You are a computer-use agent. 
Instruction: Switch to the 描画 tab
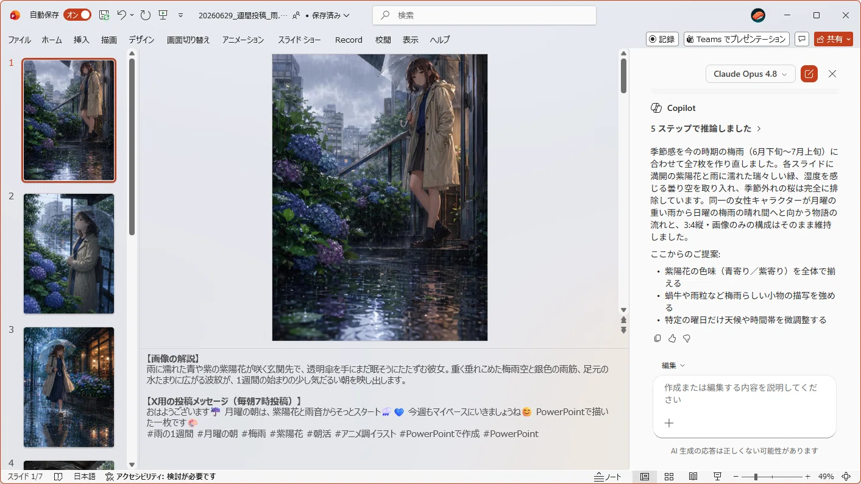click(x=109, y=40)
